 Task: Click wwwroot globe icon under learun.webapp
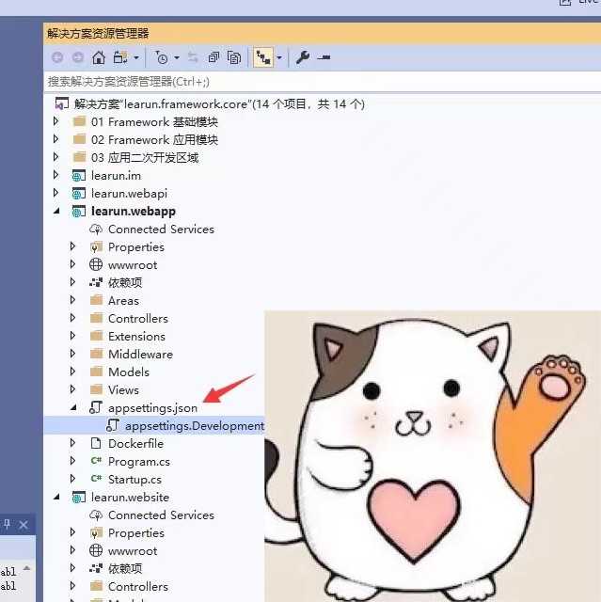point(96,264)
